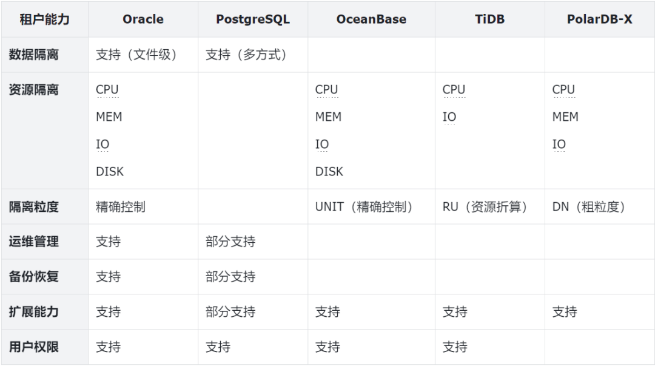Select the PolarDB-X column header
655x366 pixels.
599,19
